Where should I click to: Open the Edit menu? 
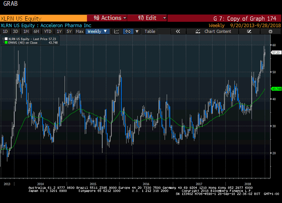147,18
